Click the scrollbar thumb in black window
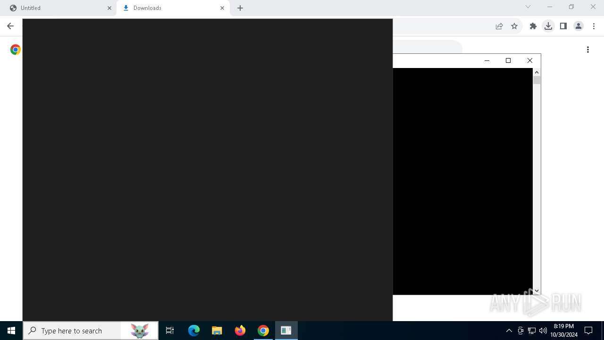Screen dimensions: 604x340 pos(537,80)
